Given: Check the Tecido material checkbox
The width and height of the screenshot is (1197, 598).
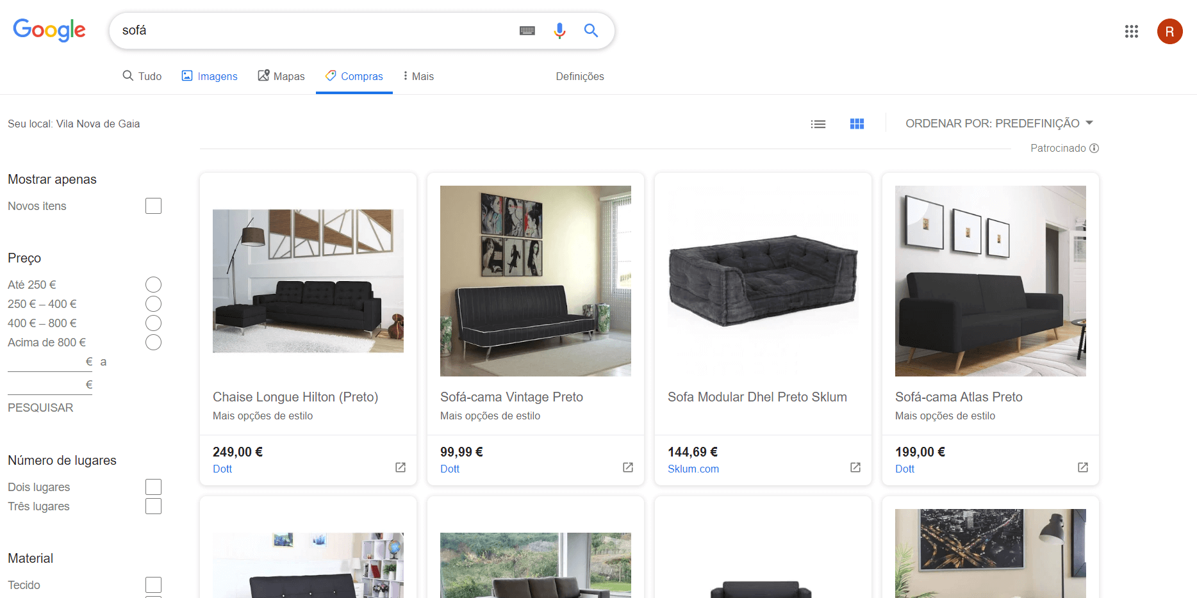Looking at the screenshot, I should [153, 585].
